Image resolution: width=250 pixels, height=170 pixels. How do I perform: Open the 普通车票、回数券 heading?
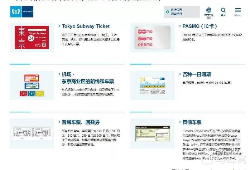[81, 122]
